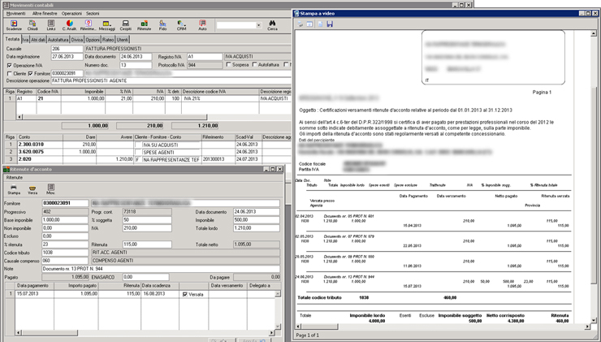Switch to the Utenti tab
Screen dimensions: 601x342
123,40
